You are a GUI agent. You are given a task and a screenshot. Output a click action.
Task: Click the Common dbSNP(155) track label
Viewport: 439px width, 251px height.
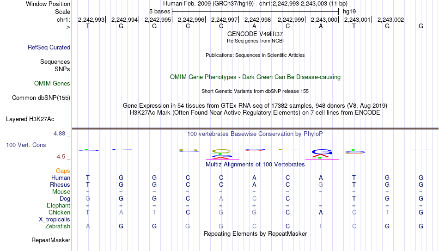pyautogui.click(x=41, y=98)
